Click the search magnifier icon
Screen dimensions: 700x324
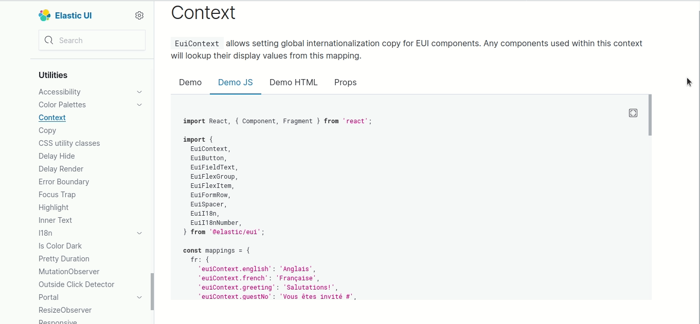click(49, 40)
